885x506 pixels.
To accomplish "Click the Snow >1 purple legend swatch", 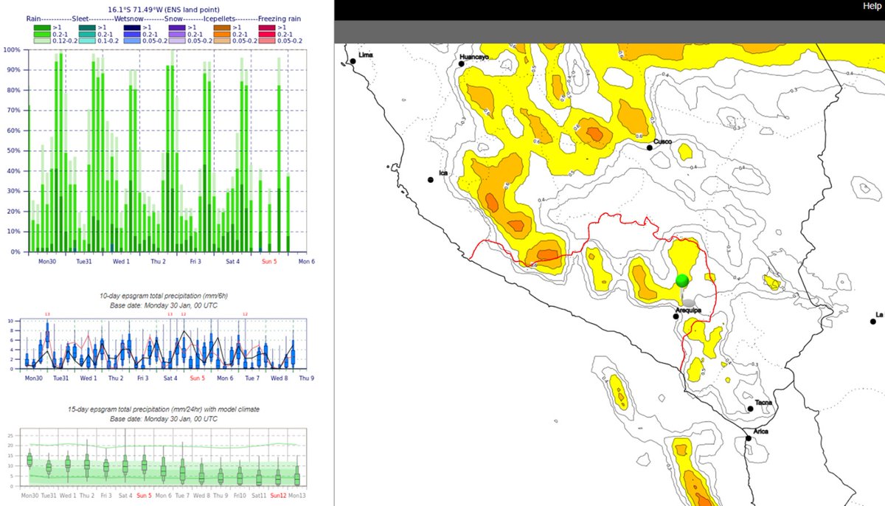I will (x=177, y=27).
